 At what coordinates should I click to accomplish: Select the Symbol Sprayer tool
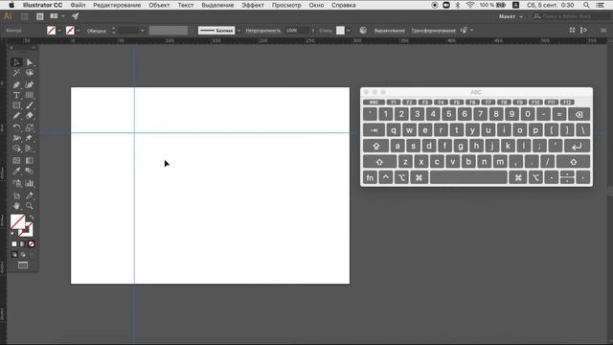point(16,183)
